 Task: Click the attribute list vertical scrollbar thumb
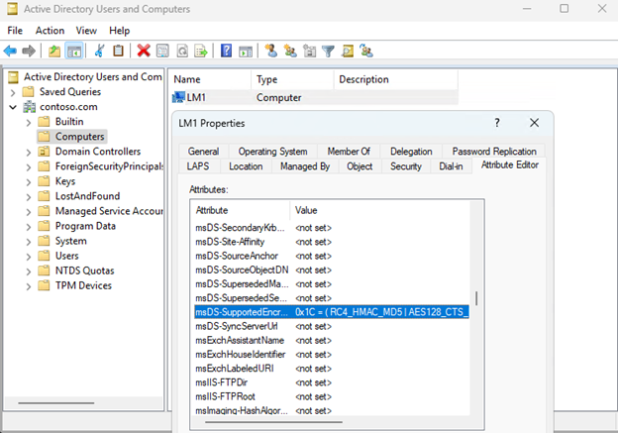pos(477,299)
